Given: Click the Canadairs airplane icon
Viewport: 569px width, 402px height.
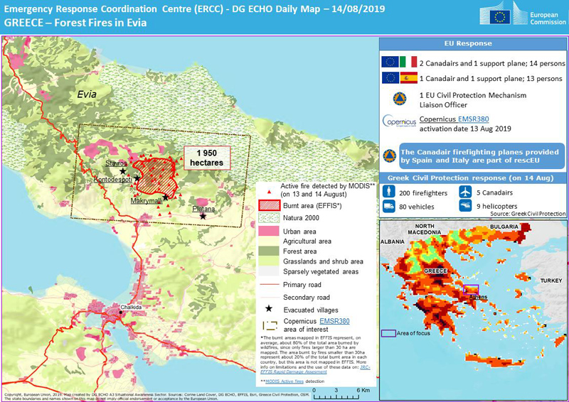Looking at the screenshot, I should click(465, 191).
